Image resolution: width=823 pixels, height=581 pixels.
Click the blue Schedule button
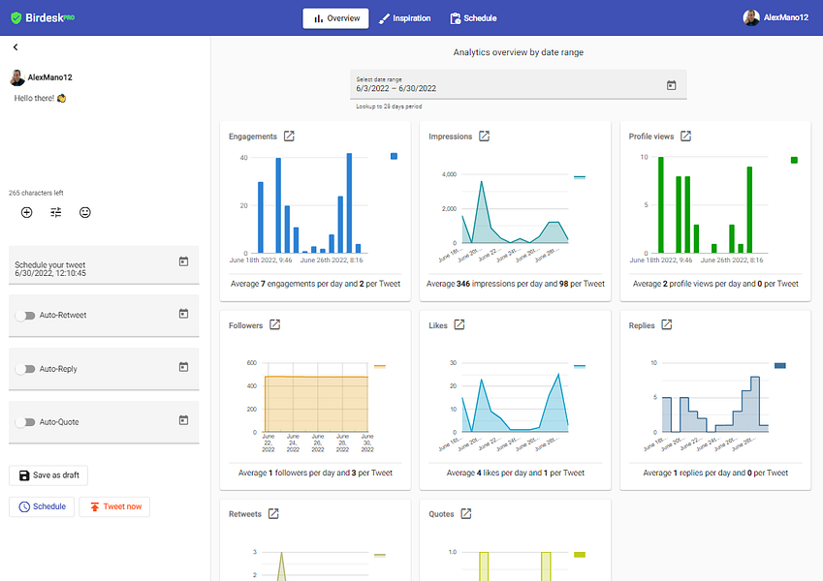pos(42,506)
